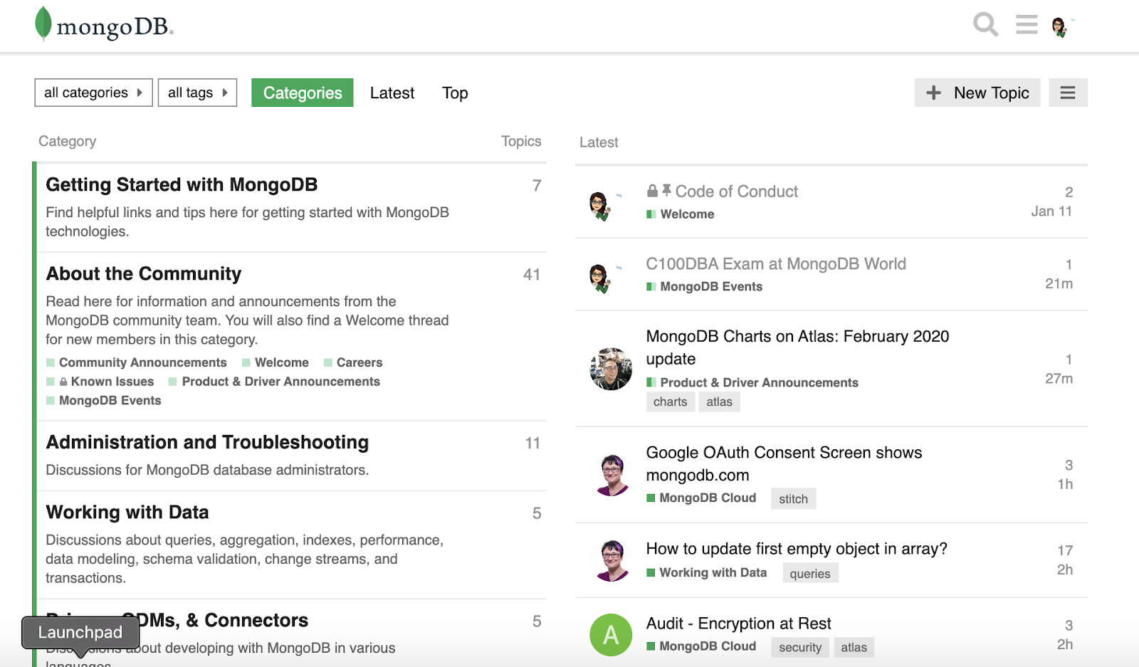1139x667 pixels.
Task: Click 27m activity time on Charts topic
Action: 1059,379
